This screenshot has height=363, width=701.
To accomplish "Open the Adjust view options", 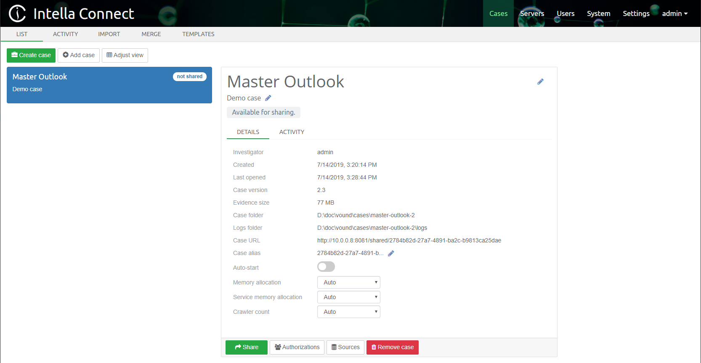I will point(125,55).
